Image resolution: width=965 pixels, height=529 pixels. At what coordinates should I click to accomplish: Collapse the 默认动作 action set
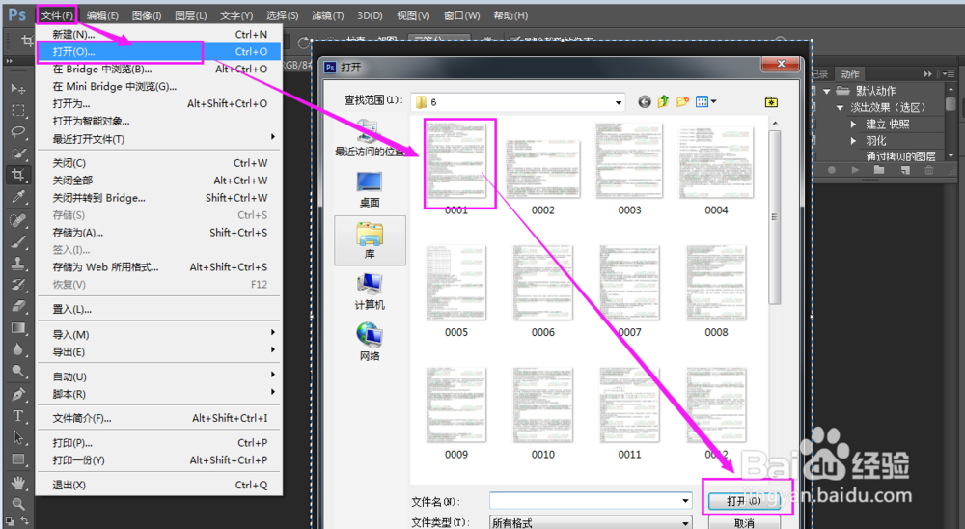click(827, 91)
